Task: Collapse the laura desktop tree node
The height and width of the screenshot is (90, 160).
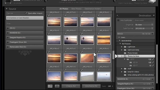Action: (120, 40)
